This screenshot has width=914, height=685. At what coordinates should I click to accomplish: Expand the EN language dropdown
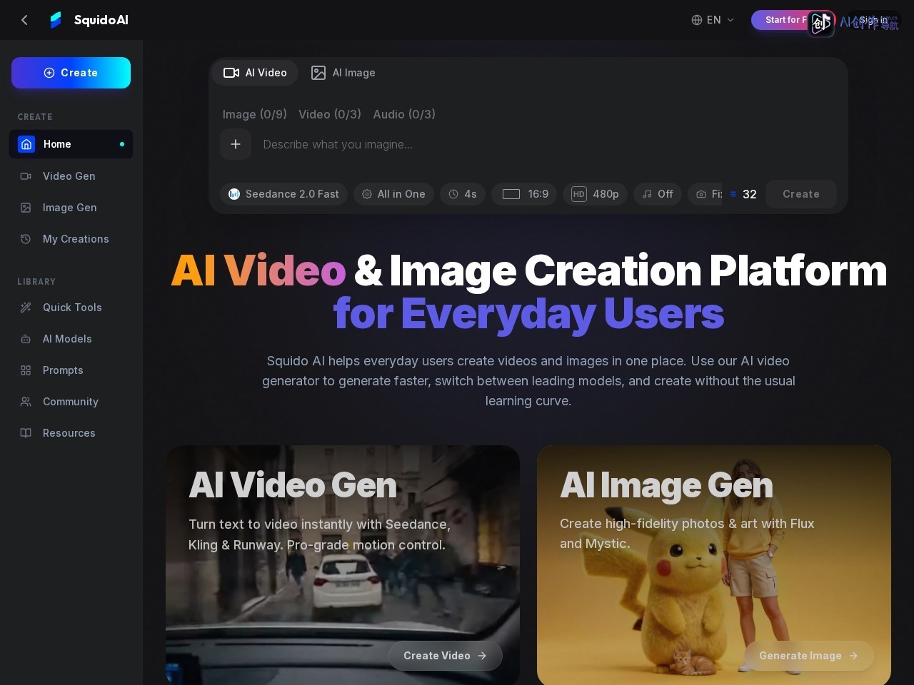(713, 20)
